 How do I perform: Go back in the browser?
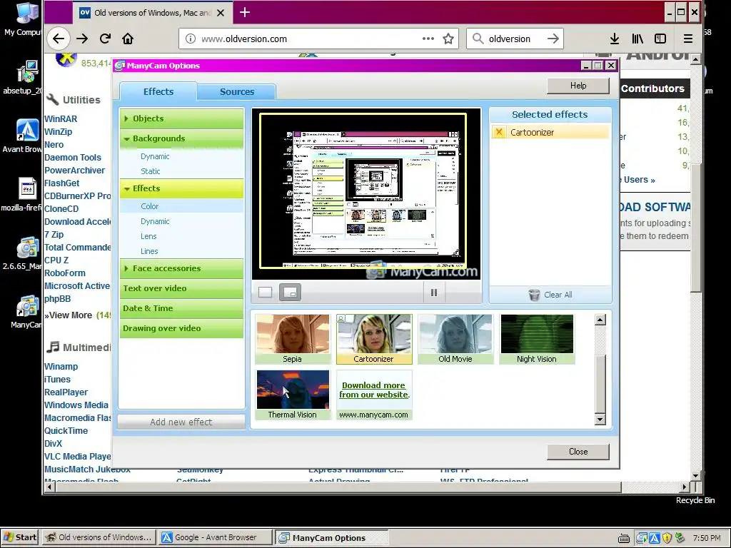(59, 39)
